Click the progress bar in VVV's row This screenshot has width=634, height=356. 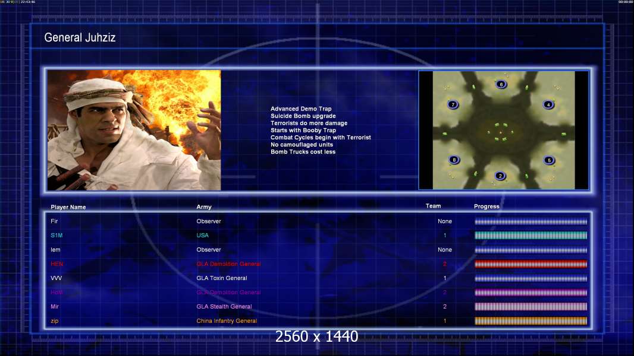pos(531,278)
